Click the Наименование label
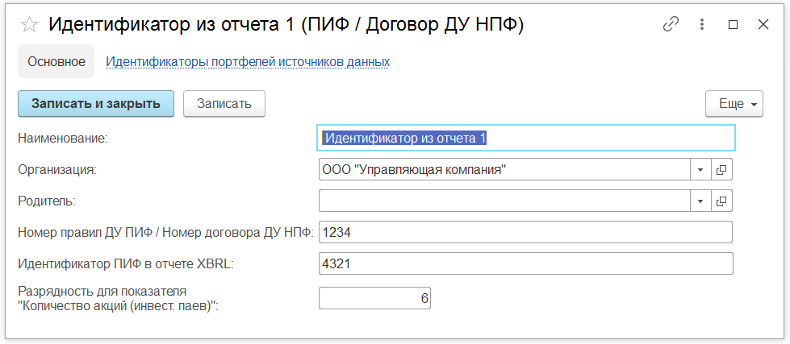The width and height of the screenshot is (790, 344). 64,138
